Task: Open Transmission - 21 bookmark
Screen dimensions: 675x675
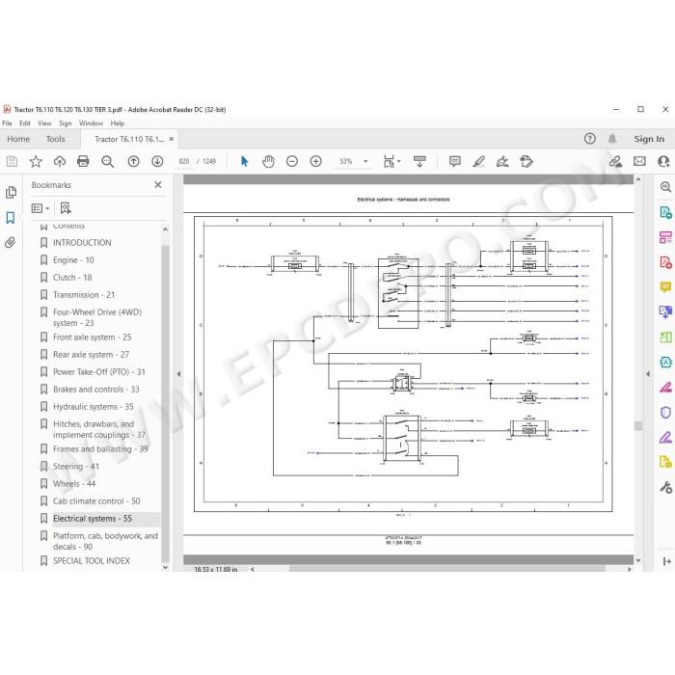Action: (84, 295)
